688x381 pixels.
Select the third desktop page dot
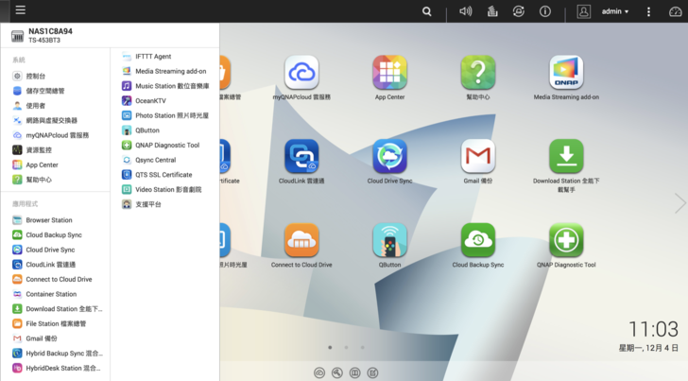(363, 347)
